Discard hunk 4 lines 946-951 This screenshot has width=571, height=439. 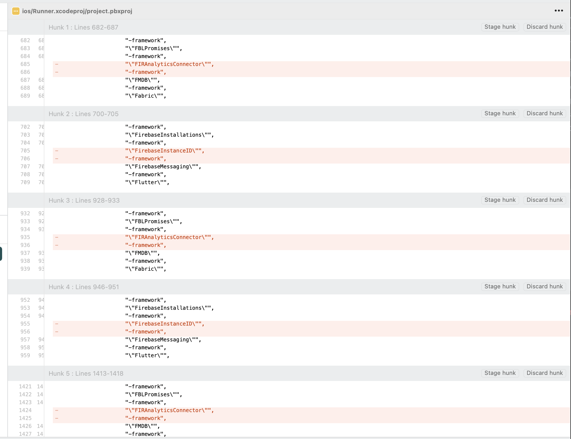tap(544, 287)
